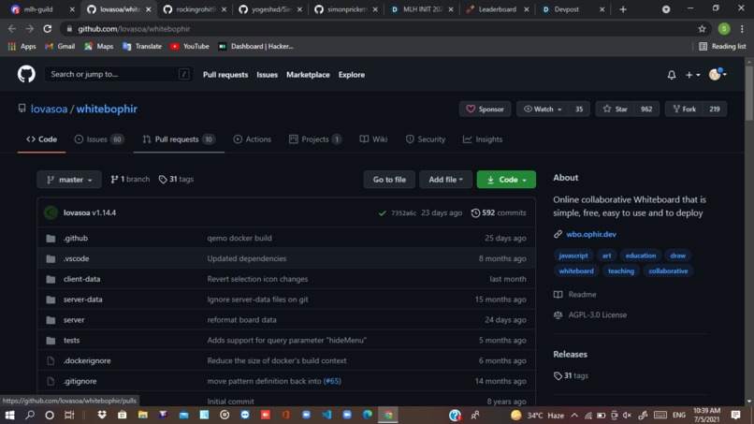Open the Issues tab
This screenshot has height=424, width=754.
[x=99, y=139]
